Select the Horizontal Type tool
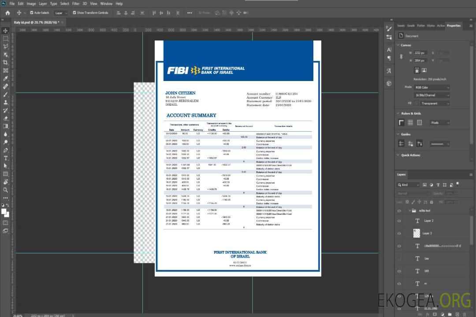Screen dimensions: 476x317 [x=6, y=158]
